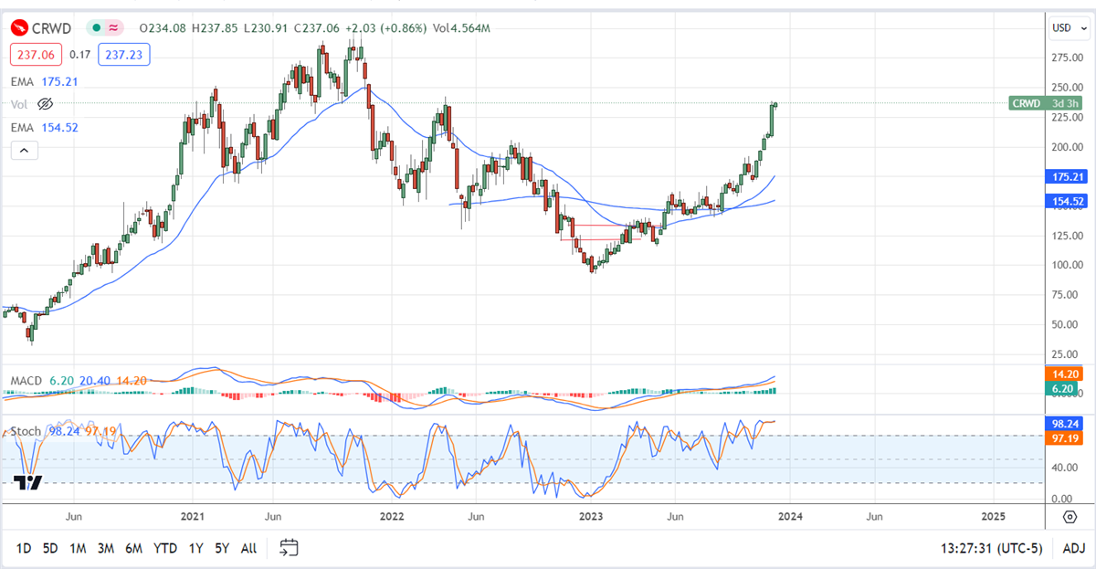Image resolution: width=1096 pixels, height=569 pixels.
Task: Select the 1D time range
Action: (x=24, y=549)
